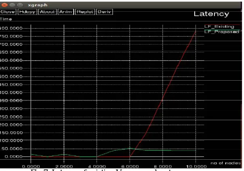
Task: Click the 4.0000 x-axis value
Action: (x=97, y=167)
